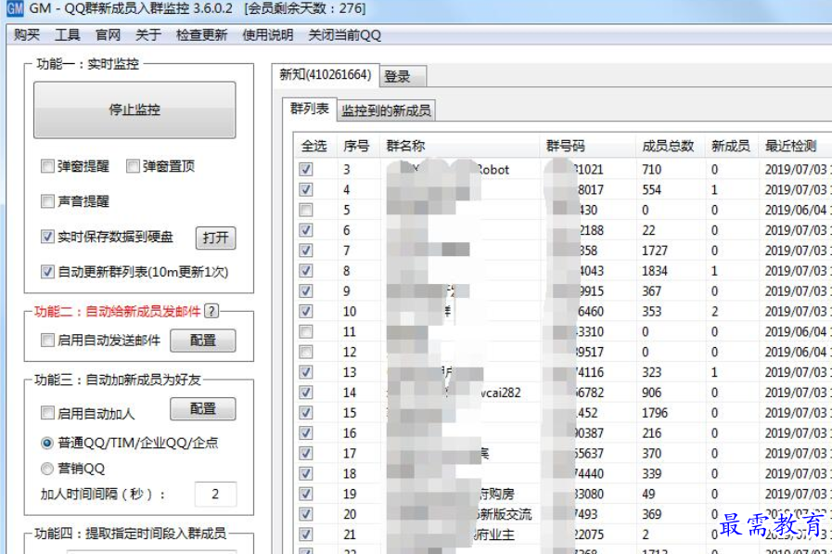Check the checkbox for row 12
The height and width of the screenshot is (554, 832).
[x=306, y=352]
